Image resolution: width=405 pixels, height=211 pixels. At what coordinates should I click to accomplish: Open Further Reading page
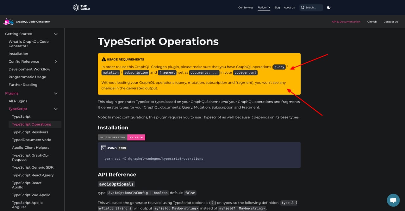tap(23, 85)
